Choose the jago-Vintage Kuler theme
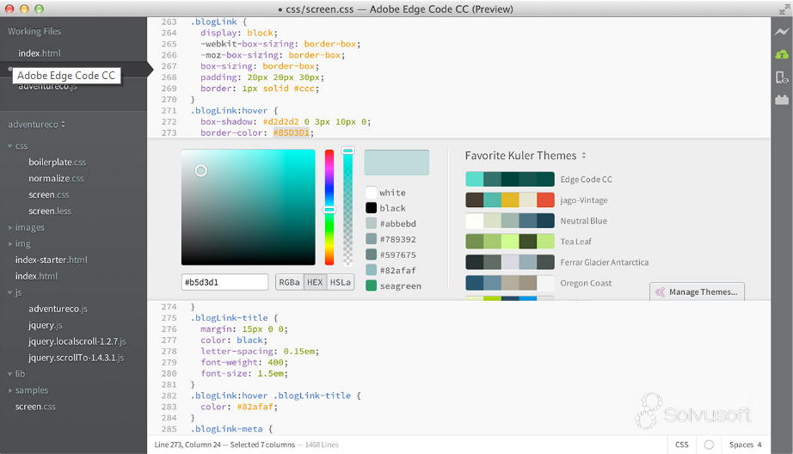 tap(510, 199)
